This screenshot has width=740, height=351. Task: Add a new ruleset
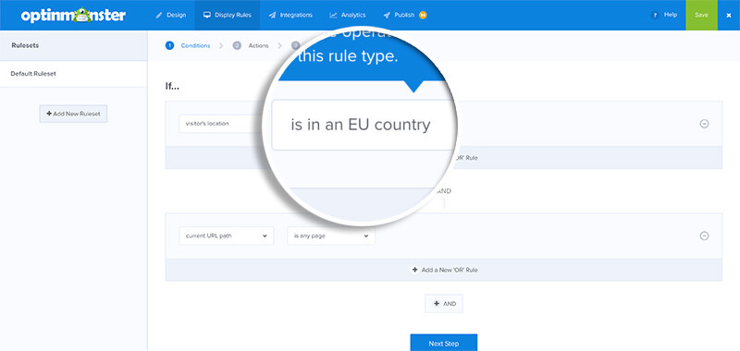(73, 114)
